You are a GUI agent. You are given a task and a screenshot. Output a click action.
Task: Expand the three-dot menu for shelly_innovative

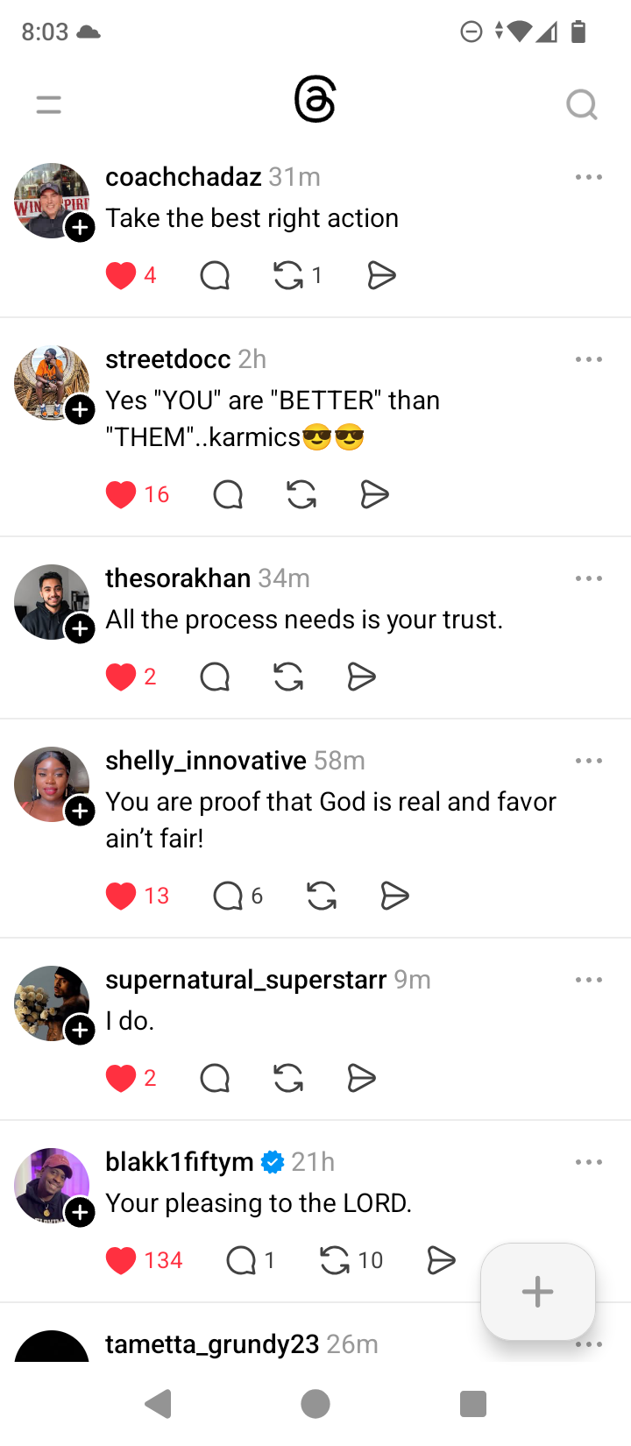(x=588, y=761)
